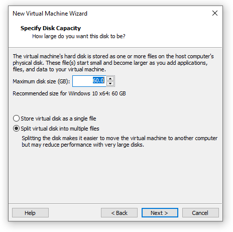This screenshot has width=233, height=232.
Task: Click the Windows 10 x64 recommended size text
Action: point(69,93)
